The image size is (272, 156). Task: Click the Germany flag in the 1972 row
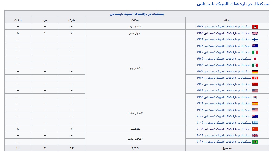(x=255, y=72)
